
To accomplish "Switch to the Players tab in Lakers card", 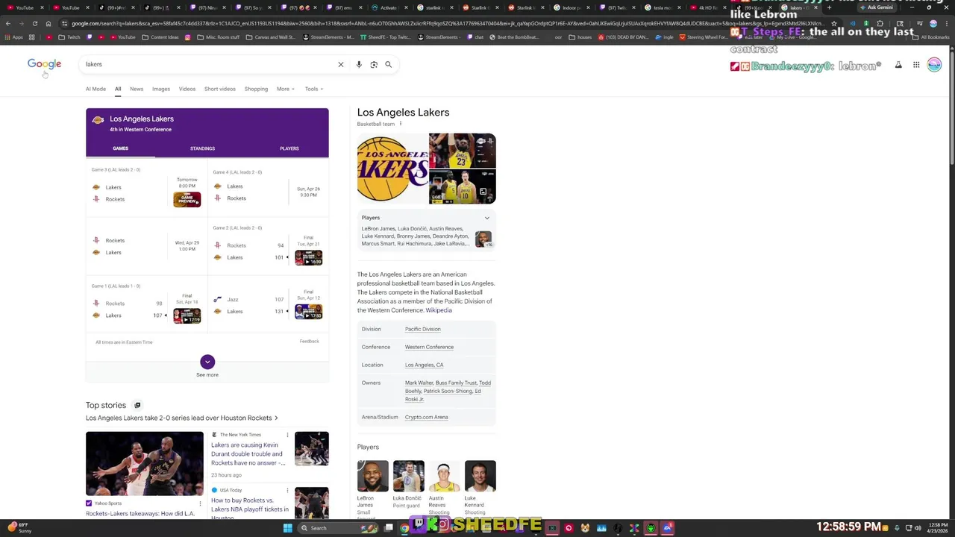I will (x=289, y=148).
